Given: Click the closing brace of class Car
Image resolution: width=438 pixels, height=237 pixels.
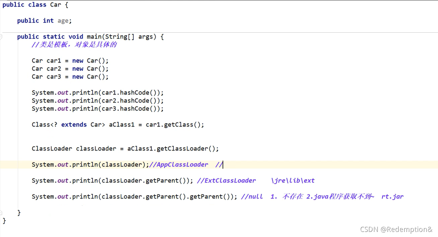Looking at the screenshot, I should [x=4, y=221].
